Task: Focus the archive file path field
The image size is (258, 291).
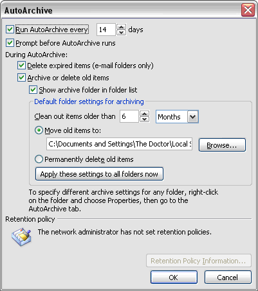Action: pyautogui.click(x=119, y=144)
